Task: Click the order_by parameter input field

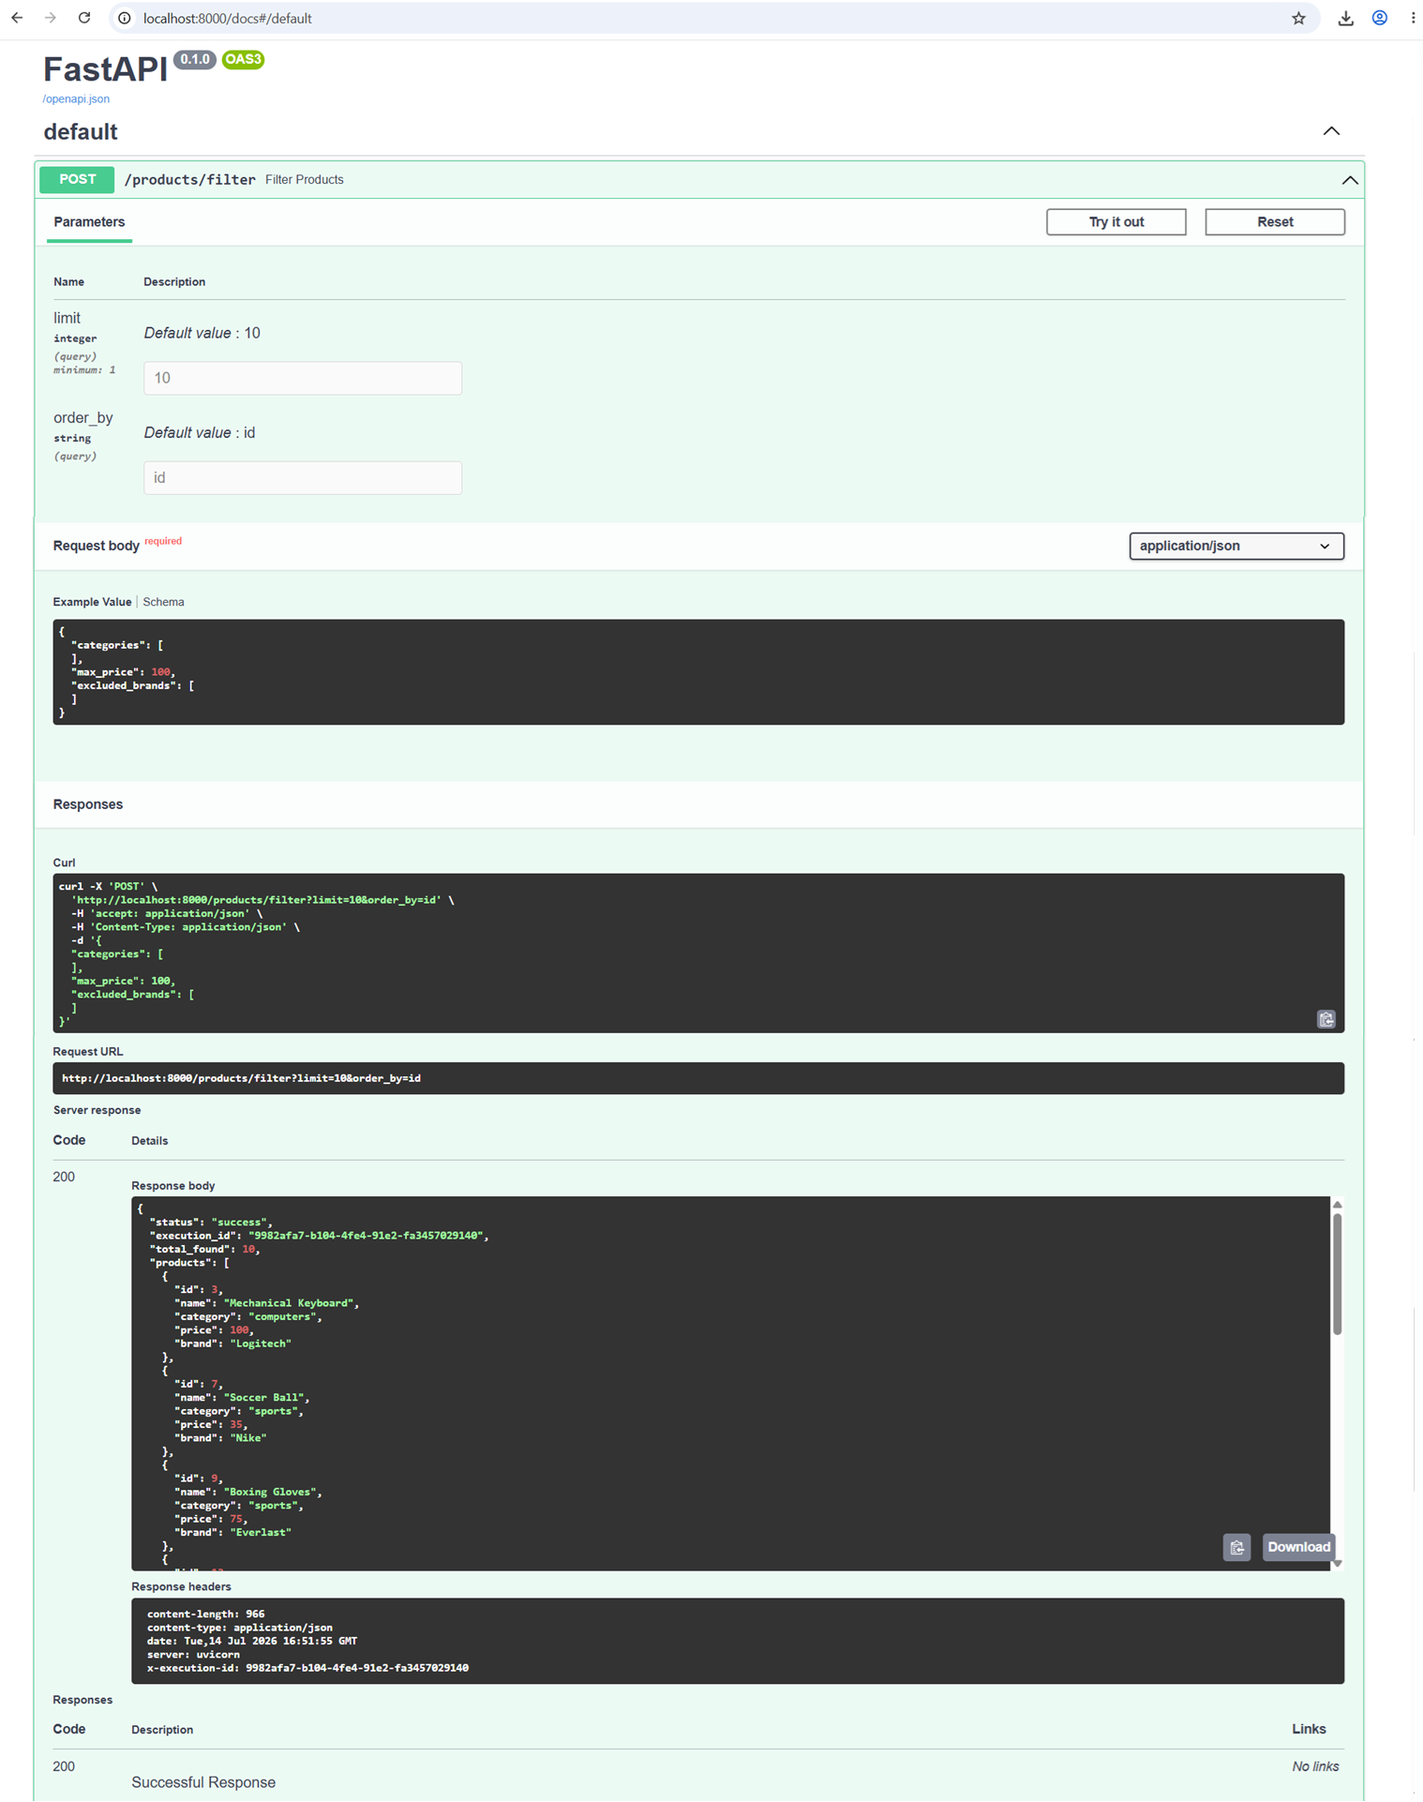Action: click(x=303, y=478)
